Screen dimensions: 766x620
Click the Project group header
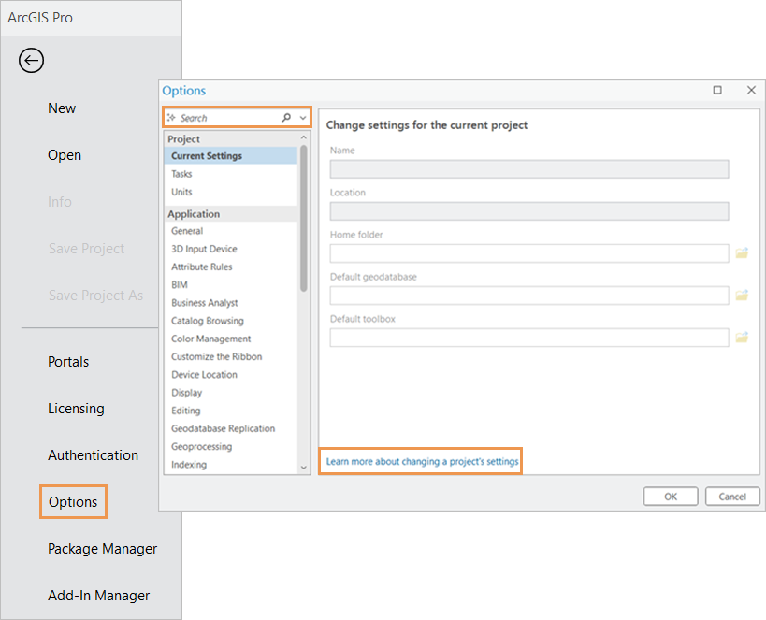coord(231,138)
